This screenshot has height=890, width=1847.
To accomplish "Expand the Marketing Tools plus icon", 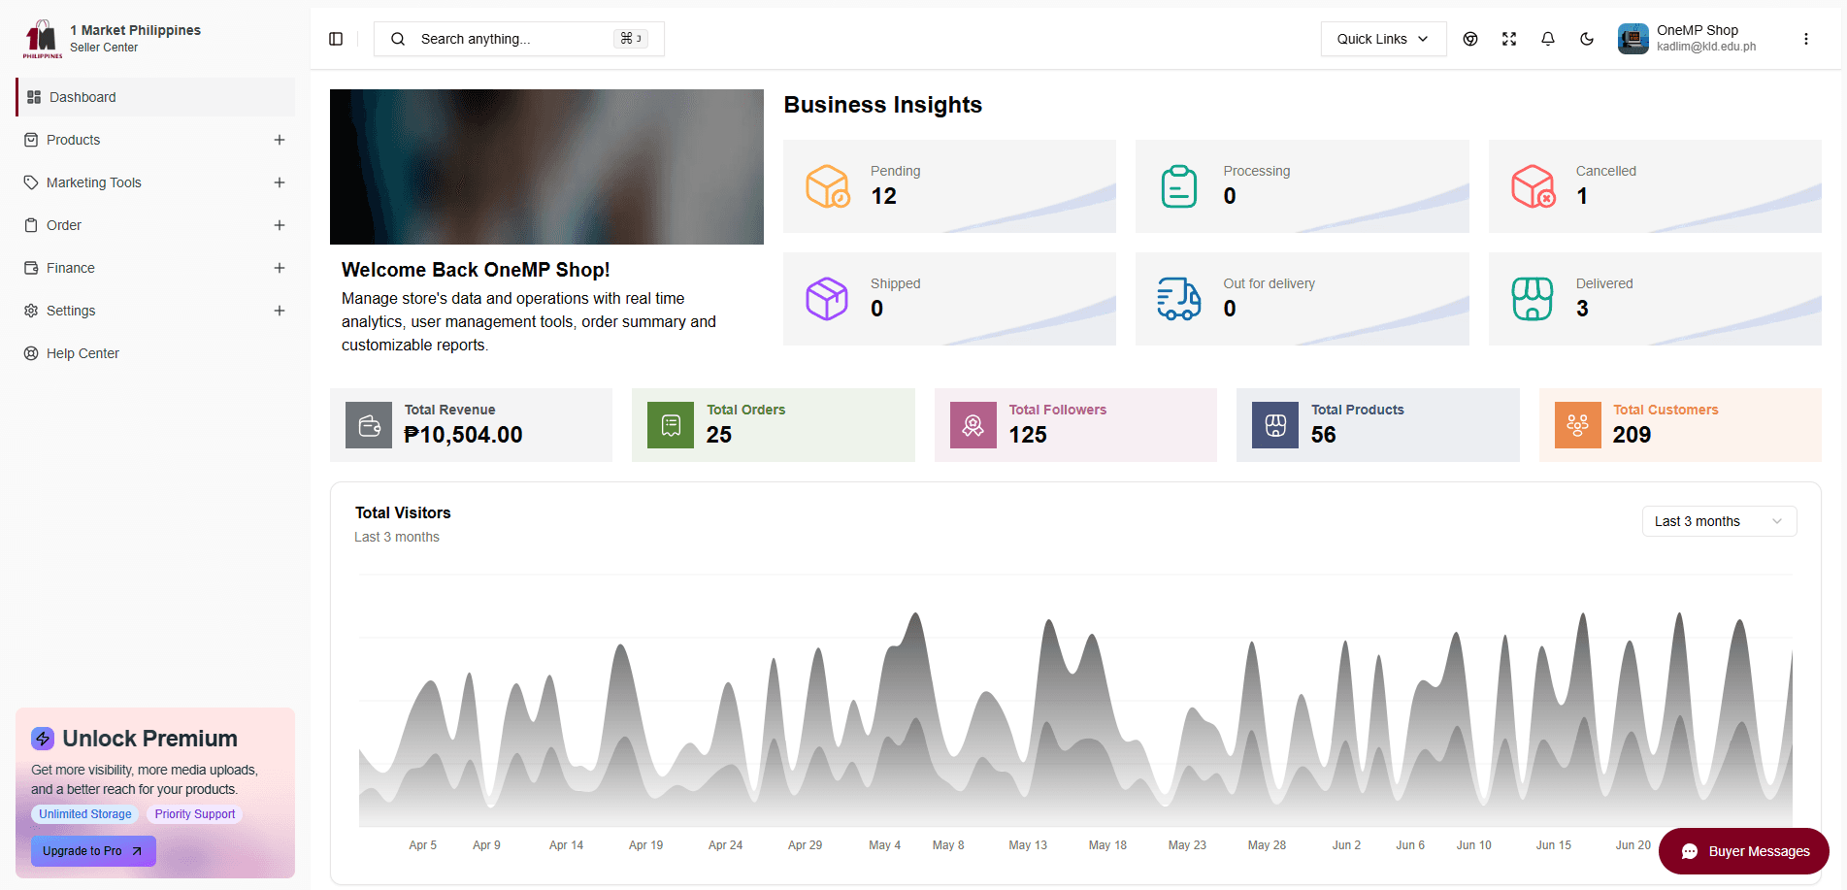I will pyautogui.click(x=280, y=182).
